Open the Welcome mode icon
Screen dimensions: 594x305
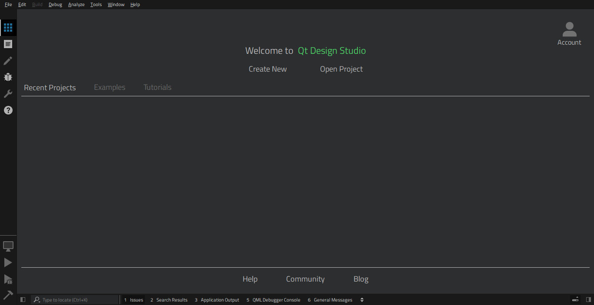[x=8, y=27]
